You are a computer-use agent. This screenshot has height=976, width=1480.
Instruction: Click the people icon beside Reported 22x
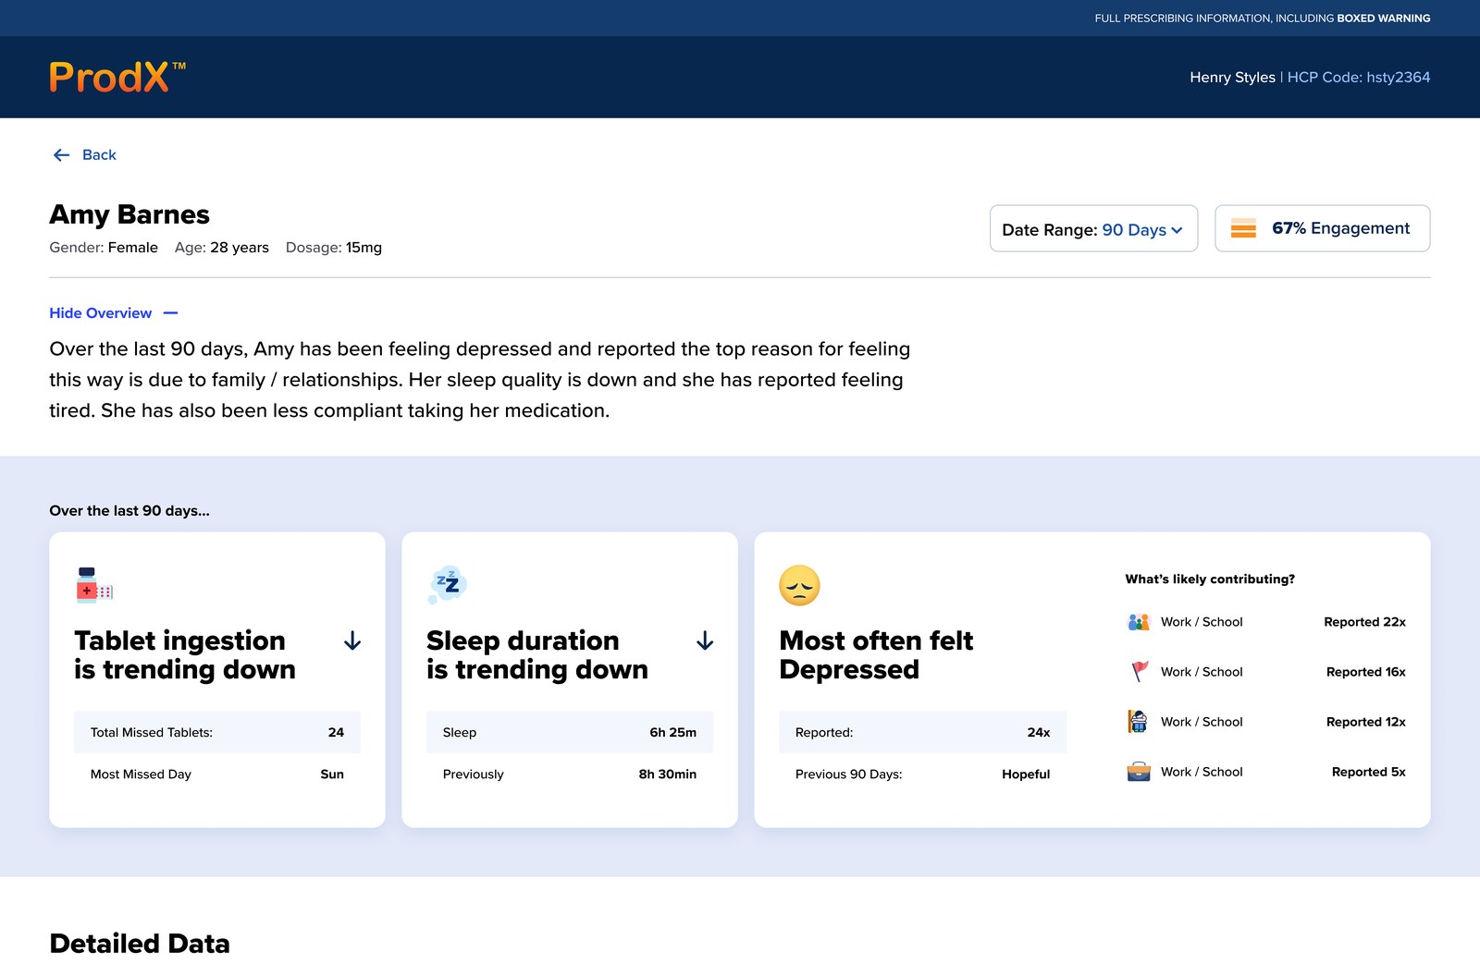pos(1139,622)
